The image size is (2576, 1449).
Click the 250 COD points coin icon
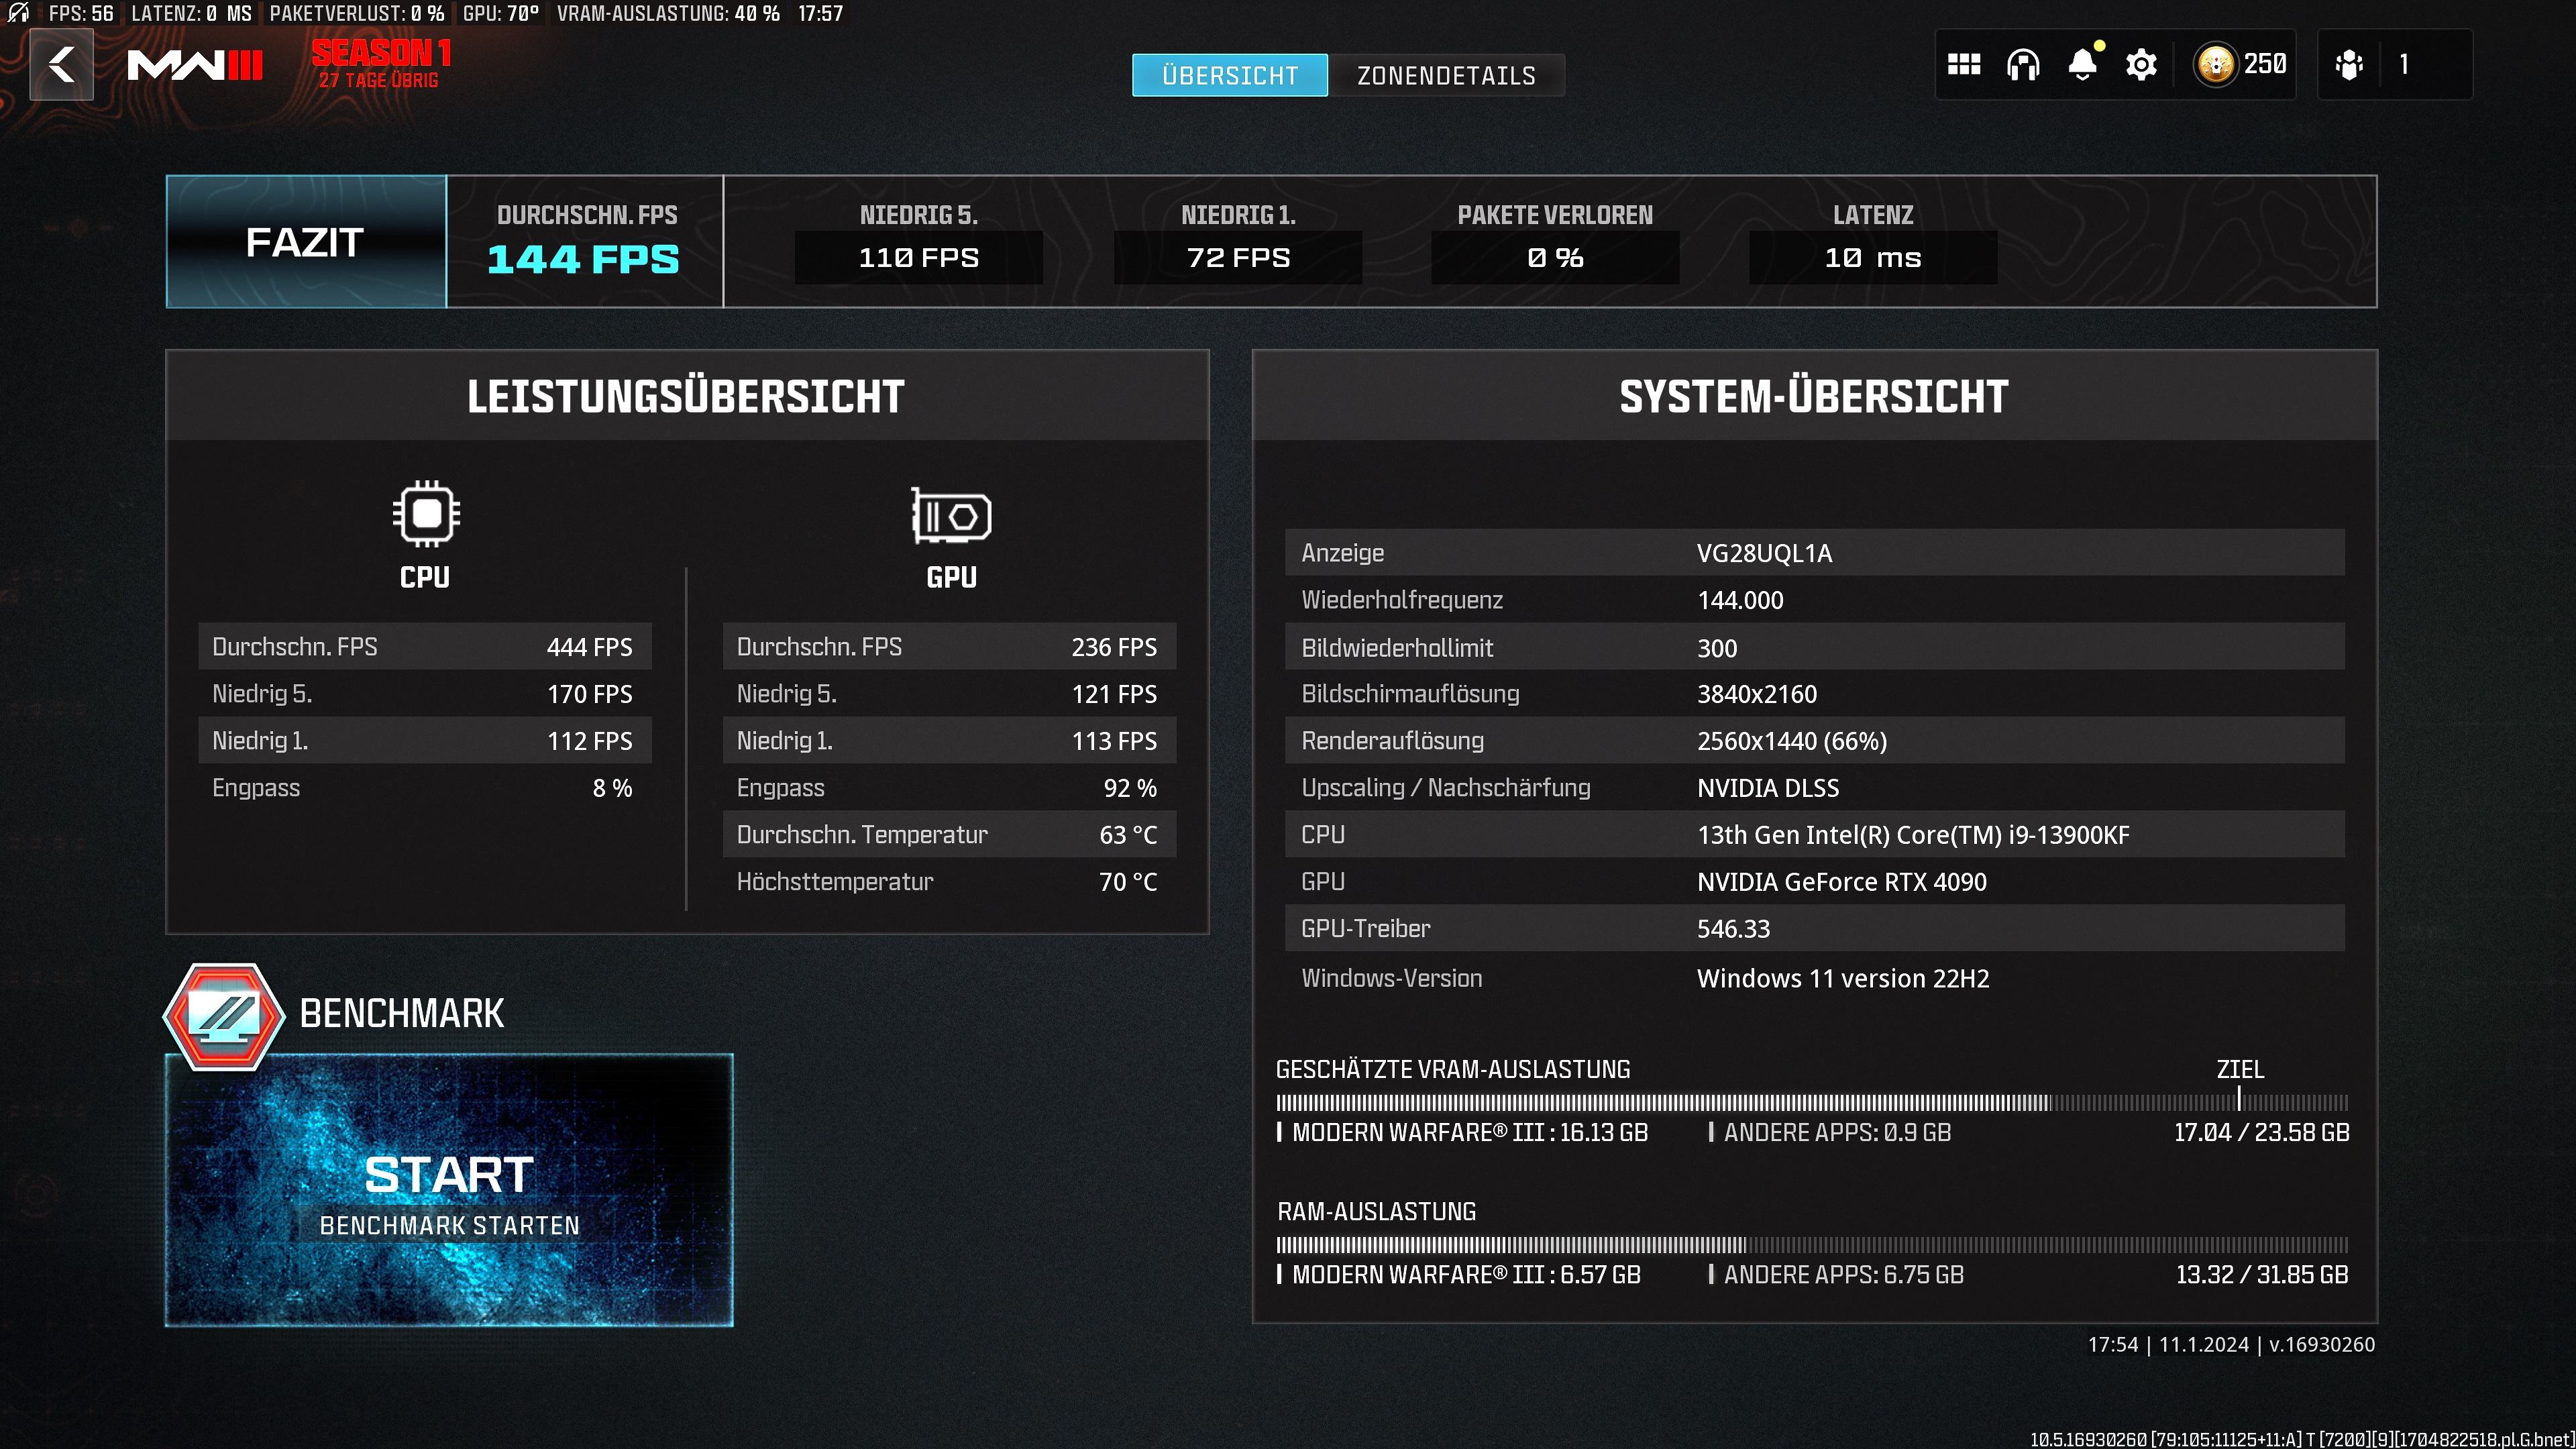click(2215, 65)
